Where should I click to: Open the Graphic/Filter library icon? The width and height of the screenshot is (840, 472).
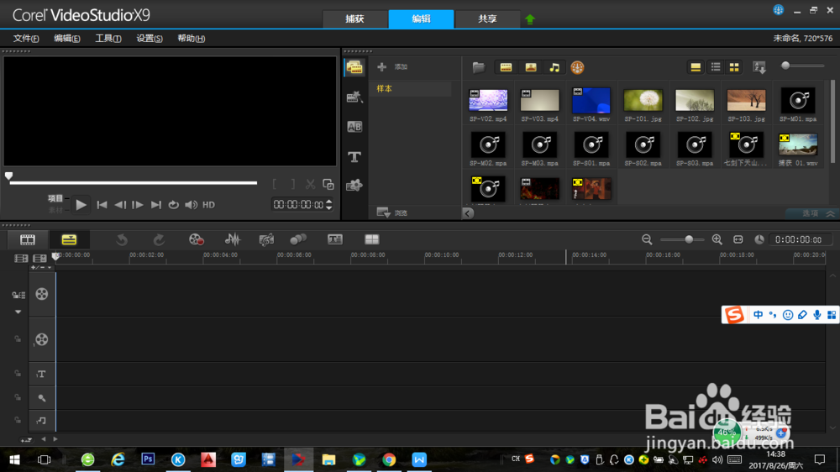354,186
